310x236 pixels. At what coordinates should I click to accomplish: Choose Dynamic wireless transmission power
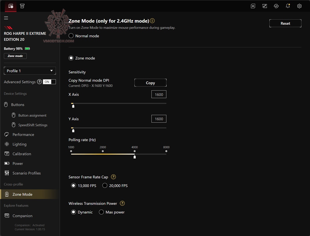73,212
